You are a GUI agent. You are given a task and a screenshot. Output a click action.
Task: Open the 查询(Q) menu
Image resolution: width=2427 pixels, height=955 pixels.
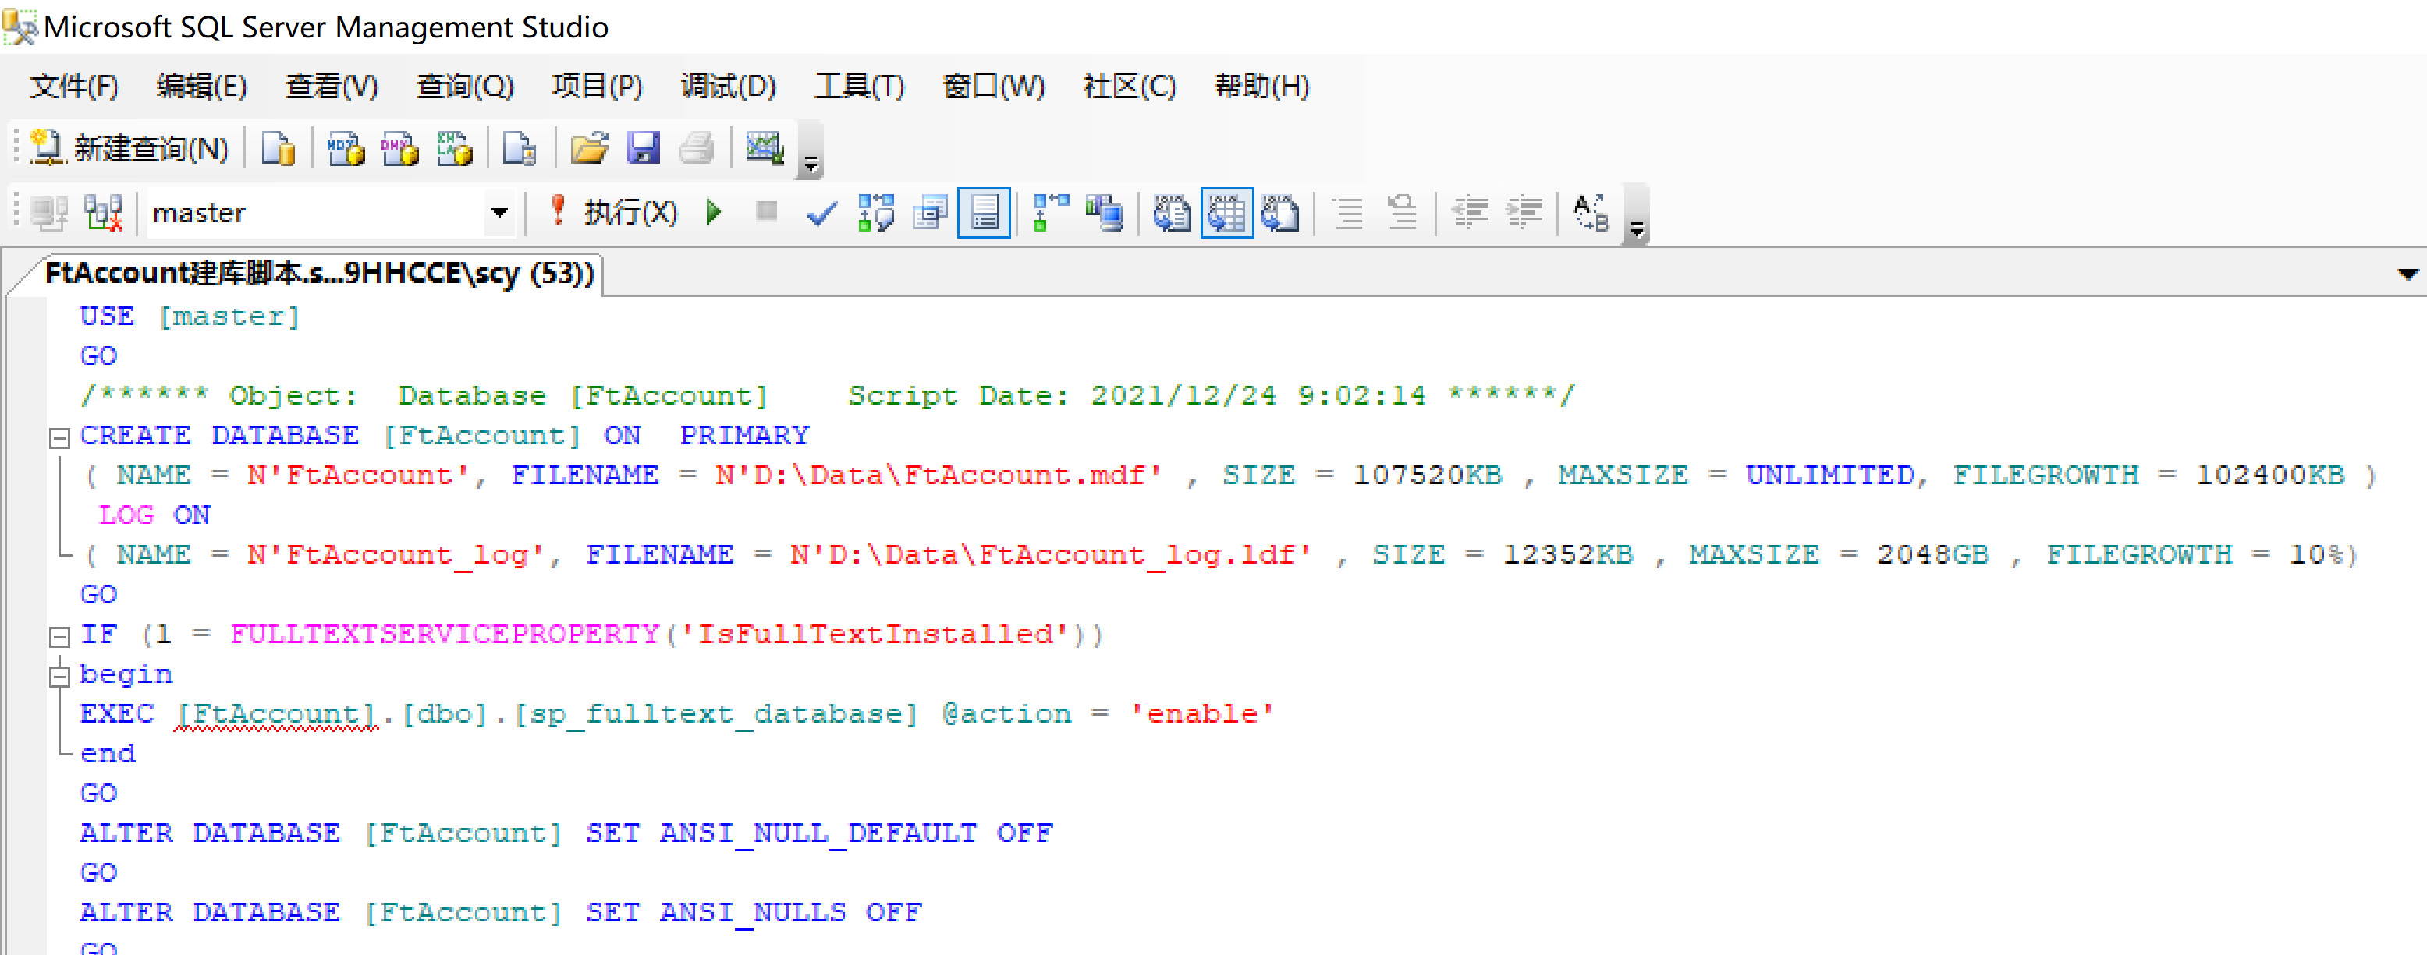click(464, 86)
